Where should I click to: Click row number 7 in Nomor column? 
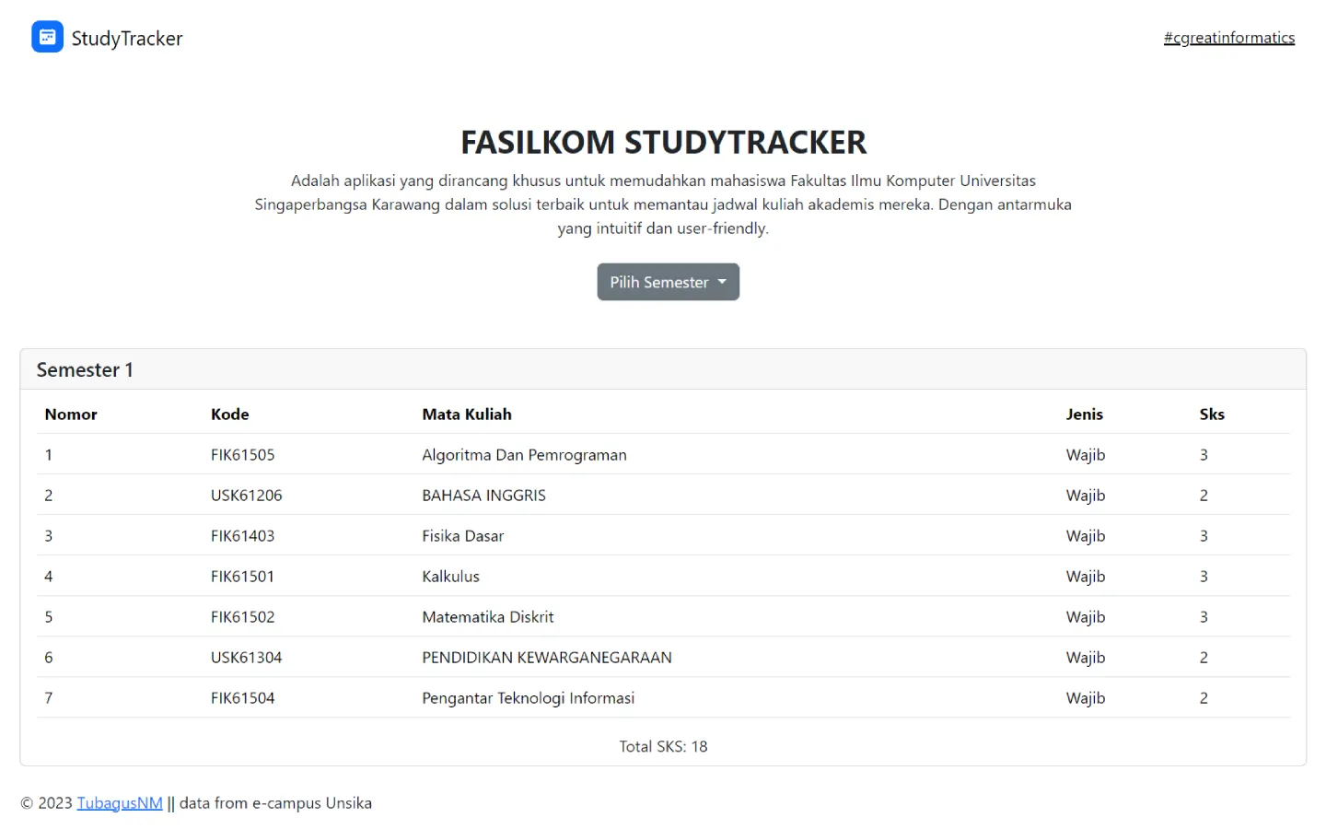point(49,698)
